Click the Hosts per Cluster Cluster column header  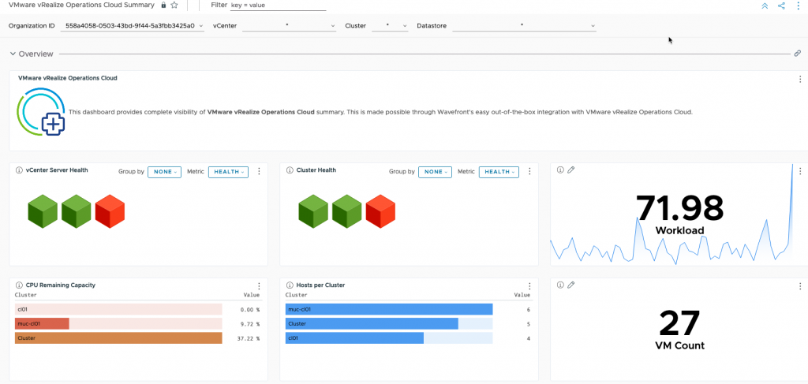(297, 296)
